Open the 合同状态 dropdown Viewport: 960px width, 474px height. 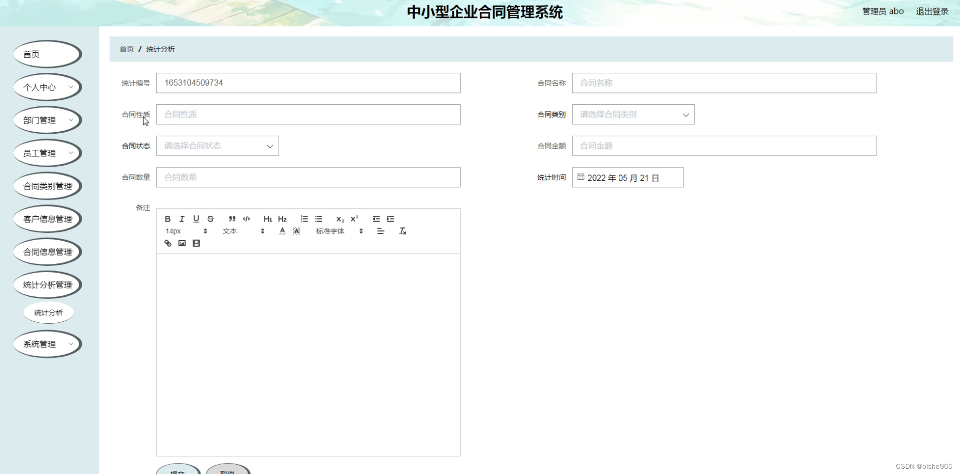tap(217, 146)
